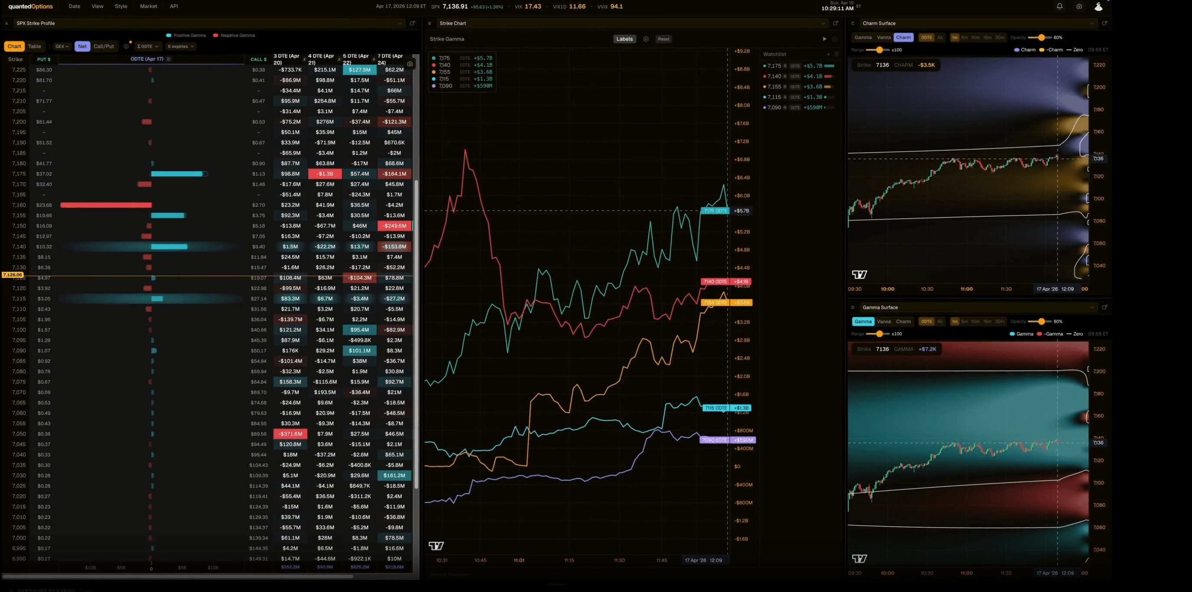Select Call/Put exposure mode
The image size is (1192, 592).
click(x=104, y=46)
